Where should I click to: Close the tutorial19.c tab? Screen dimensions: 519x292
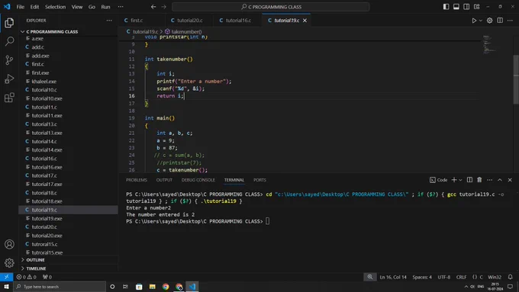[x=305, y=21]
